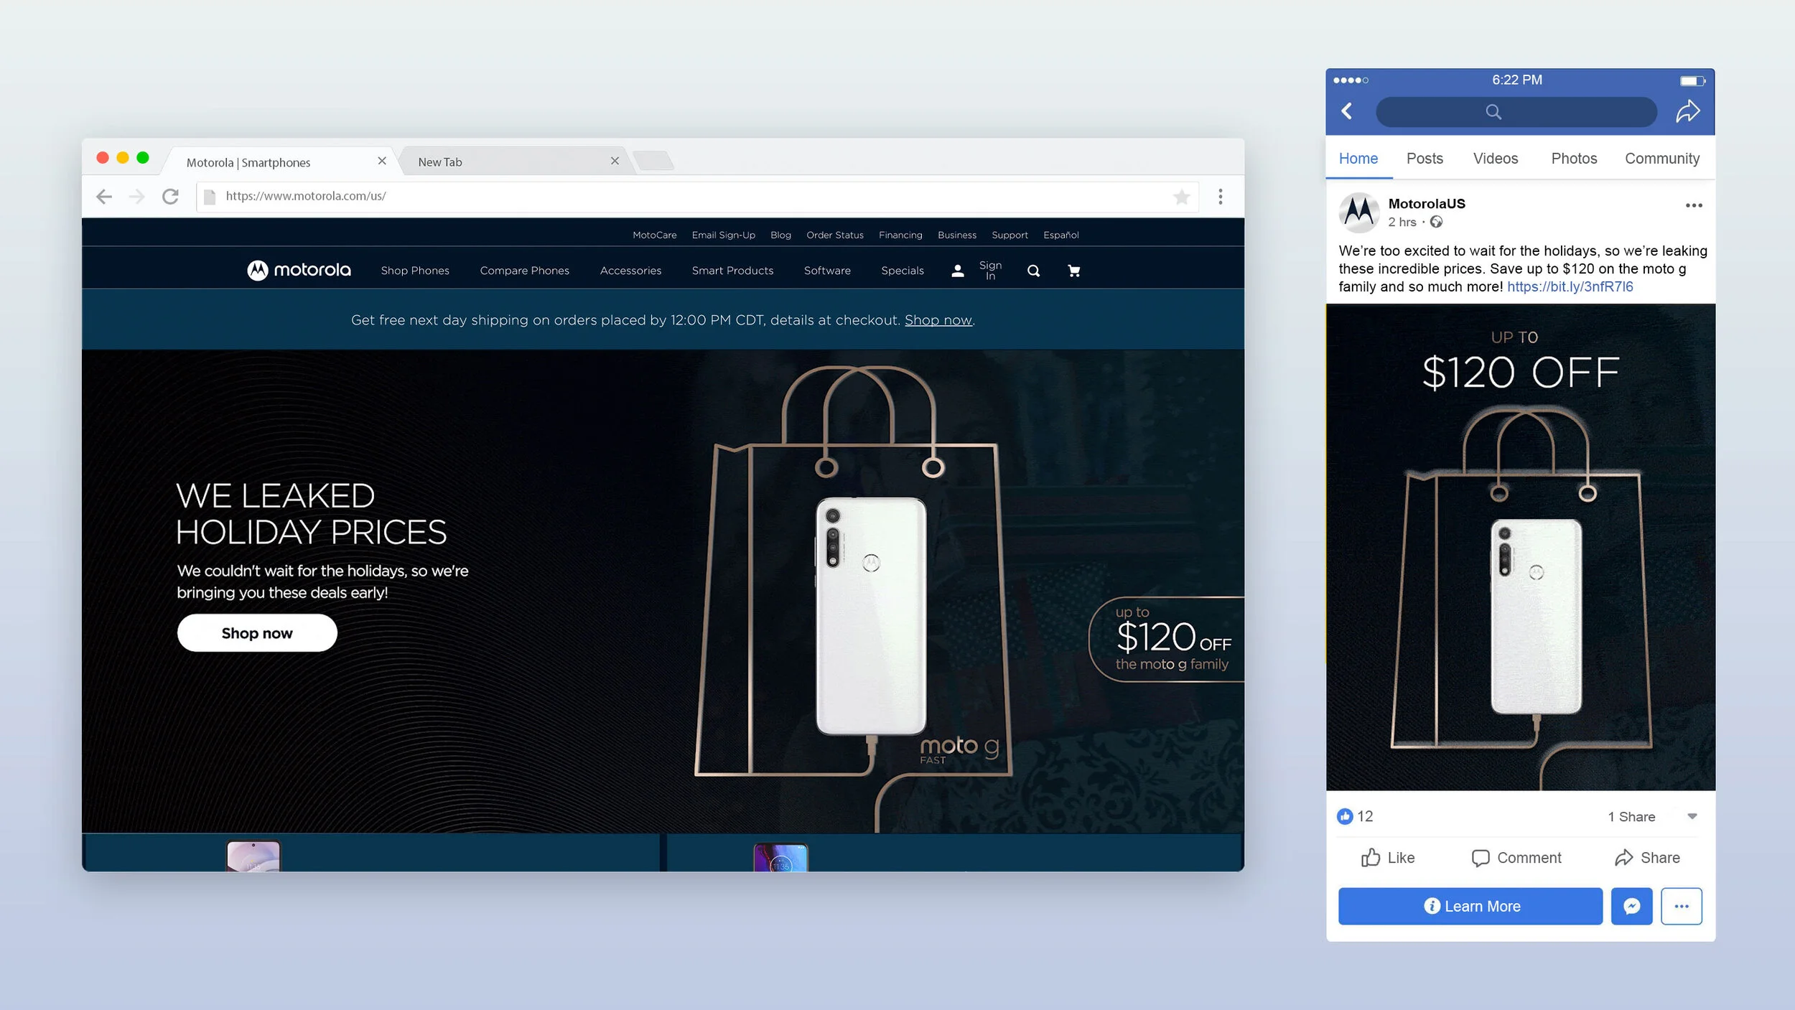Image resolution: width=1795 pixels, height=1010 pixels.
Task: Open Smart Products menu
Action: click(732, 271)
